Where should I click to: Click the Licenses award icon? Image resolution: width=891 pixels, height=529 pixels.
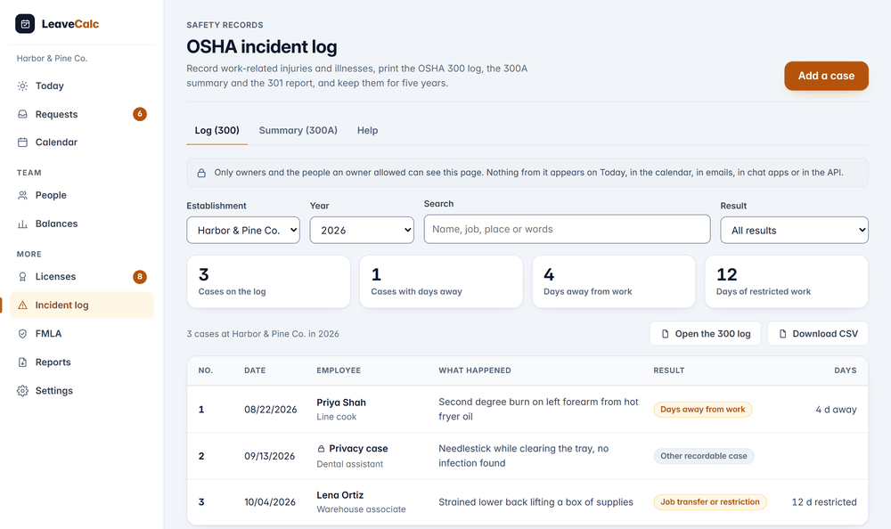coord(23,277)
